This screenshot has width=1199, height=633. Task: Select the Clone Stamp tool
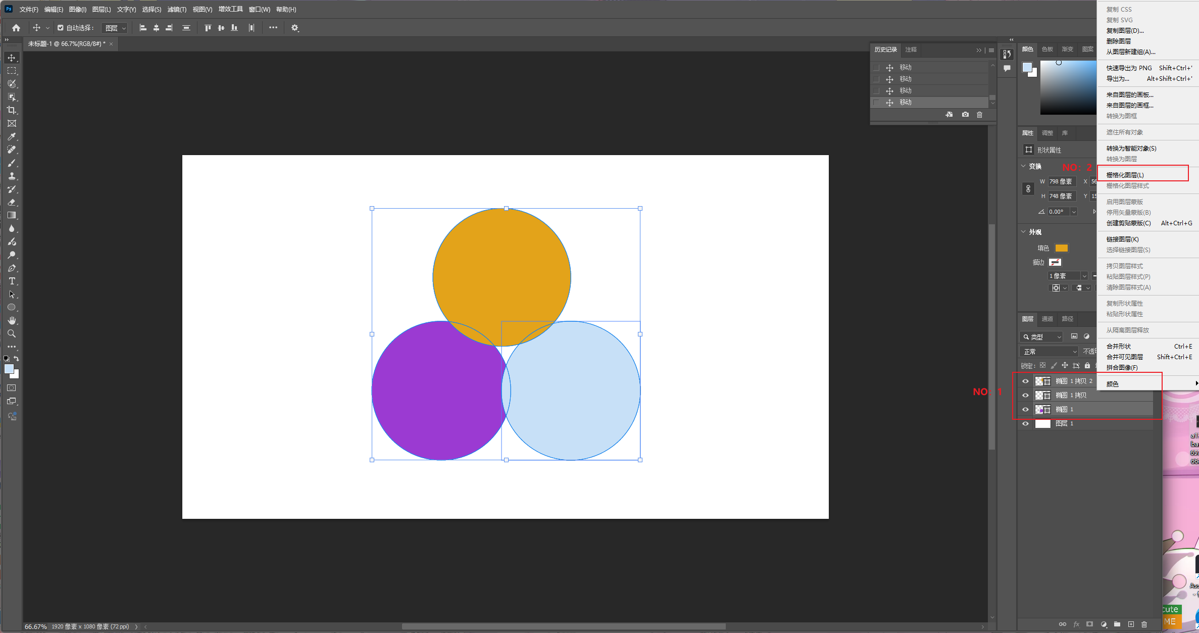click(x=12, y=176)
